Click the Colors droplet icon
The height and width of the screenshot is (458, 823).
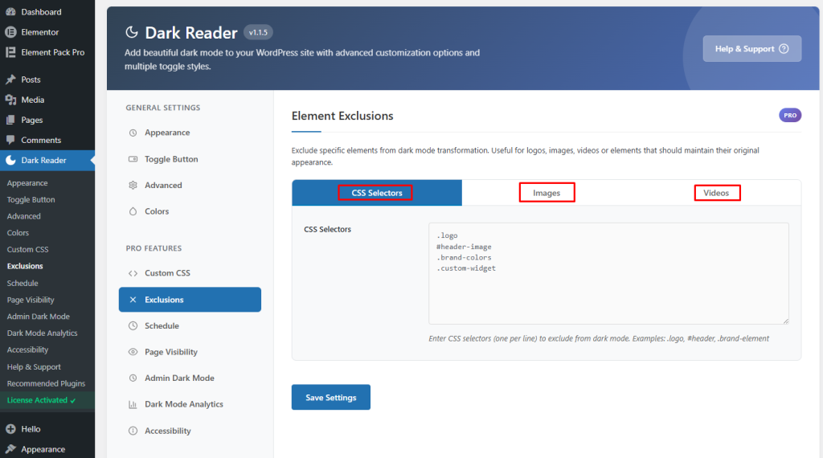click(133, 211)
